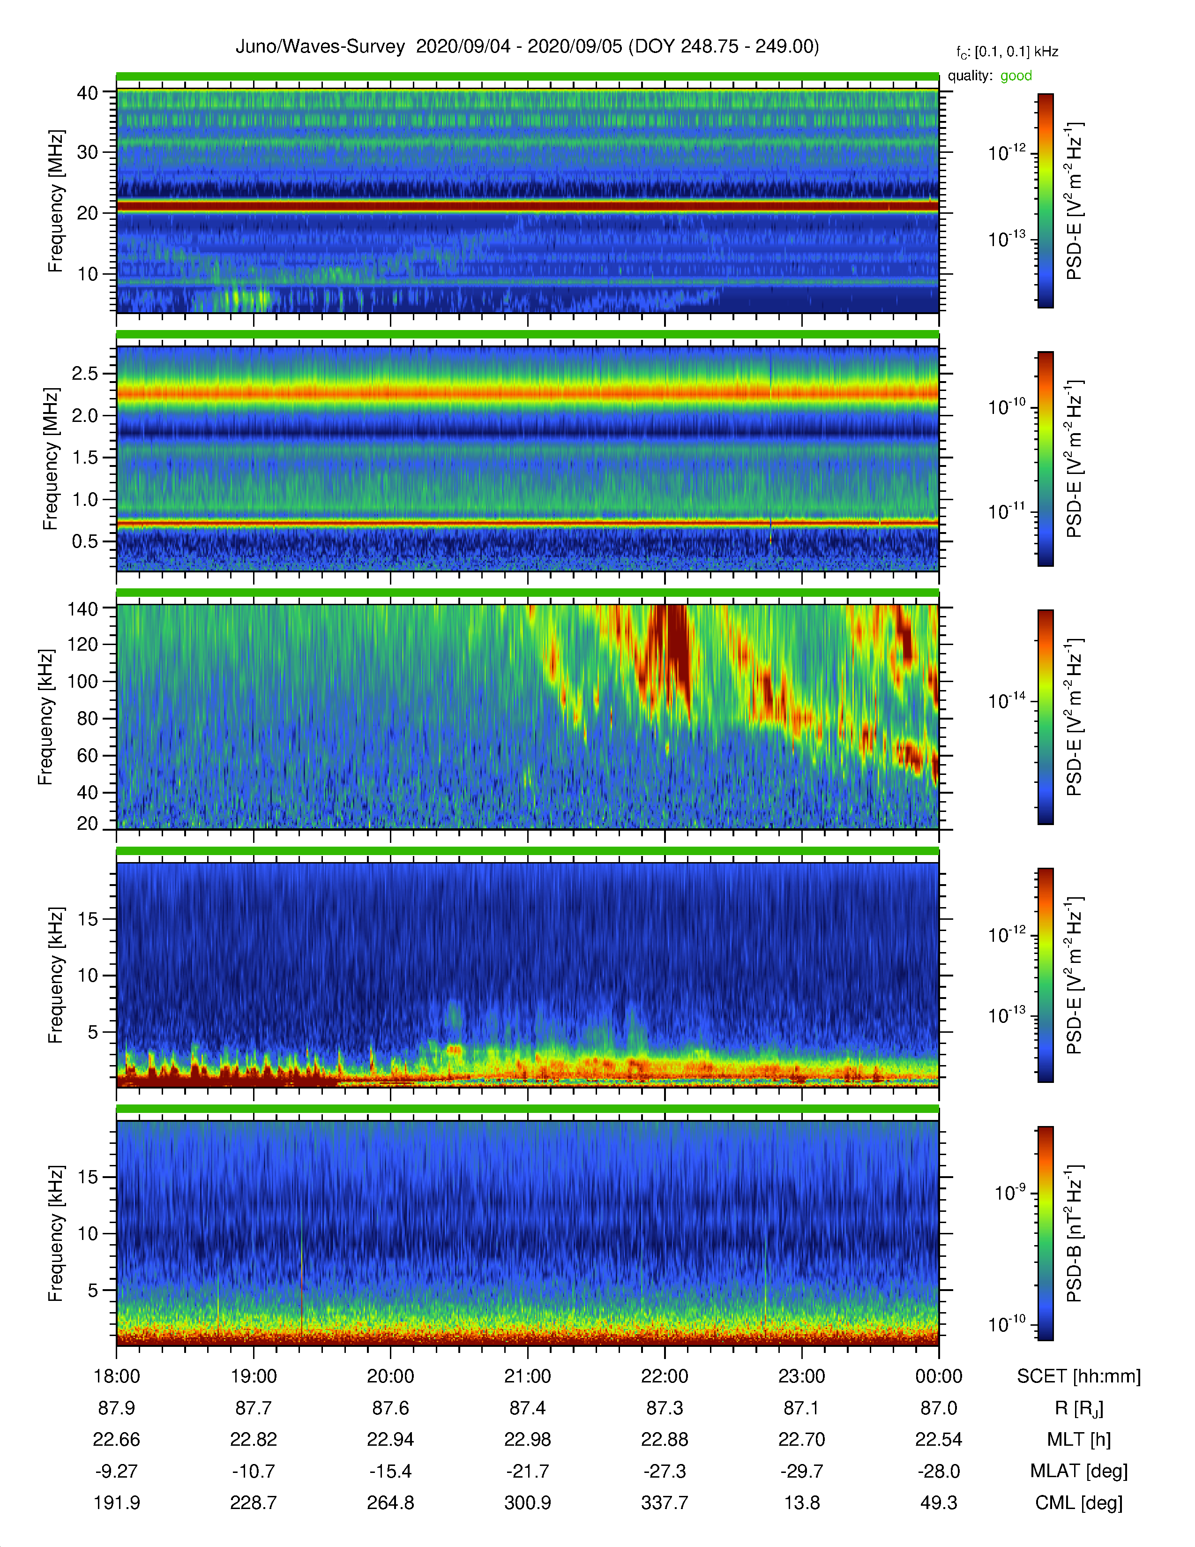
Task: Click the CML value 337.7
Action: coord(665,1502)
